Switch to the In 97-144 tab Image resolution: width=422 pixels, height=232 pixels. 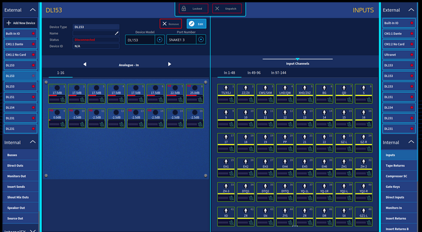[278, 73]
